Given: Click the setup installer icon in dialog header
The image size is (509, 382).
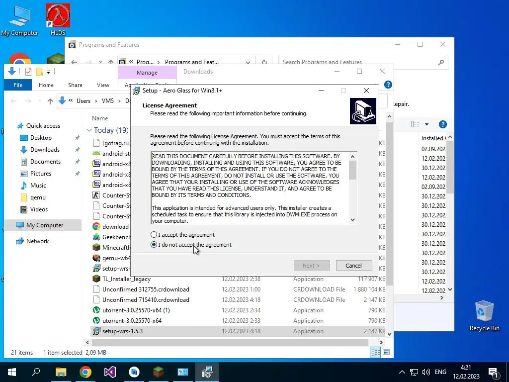Looking at the screenshot, I should tap(363, 111).
